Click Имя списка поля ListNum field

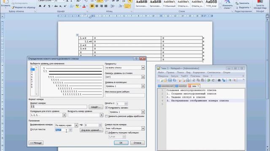pos(125,95)
